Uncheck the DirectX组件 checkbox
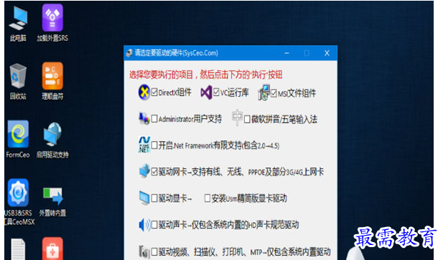The width and height of the screenshot is (443, 260). coord(154,92)
